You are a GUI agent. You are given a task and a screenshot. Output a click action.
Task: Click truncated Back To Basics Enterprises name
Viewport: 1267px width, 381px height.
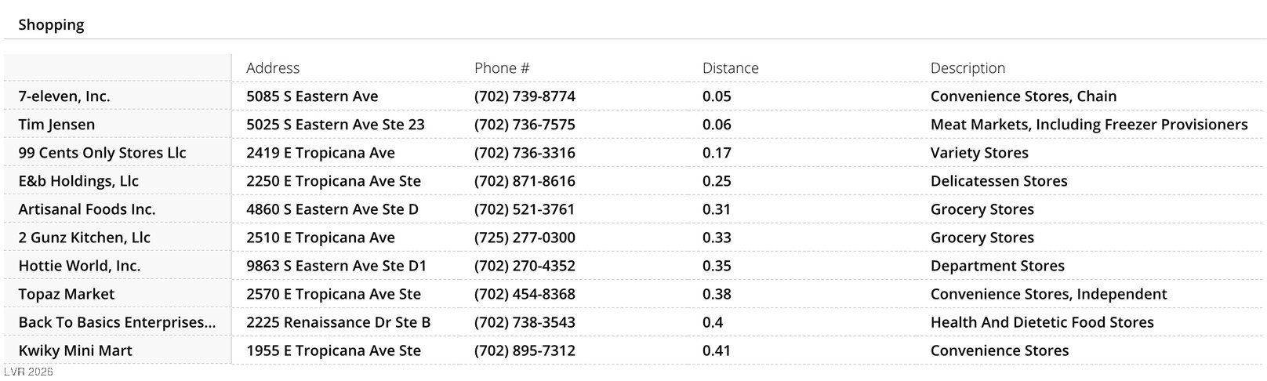[117, 322]
